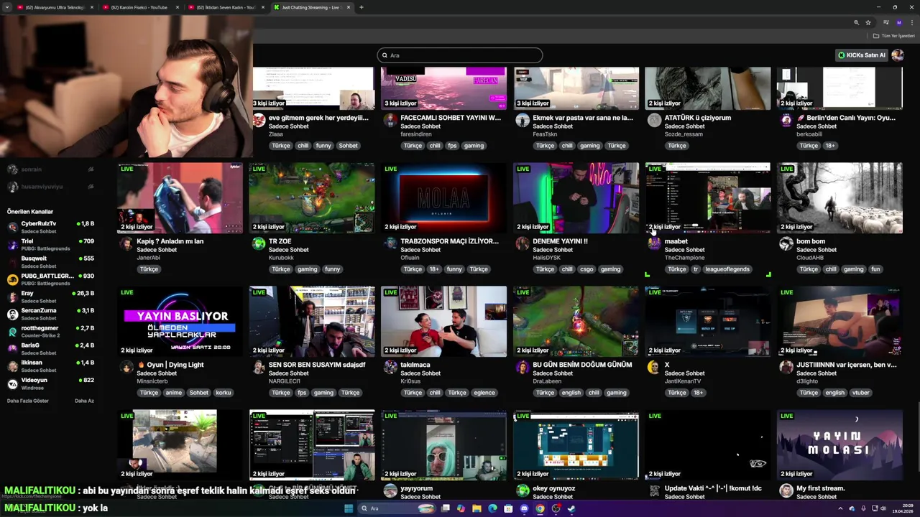920x517 pixels.
Task: Open the Chrome profile M icon
Action: pyautogui.click(x=898, y=22)
